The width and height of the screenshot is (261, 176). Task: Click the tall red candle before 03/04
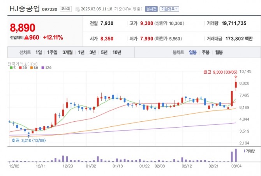pos(232,98)
